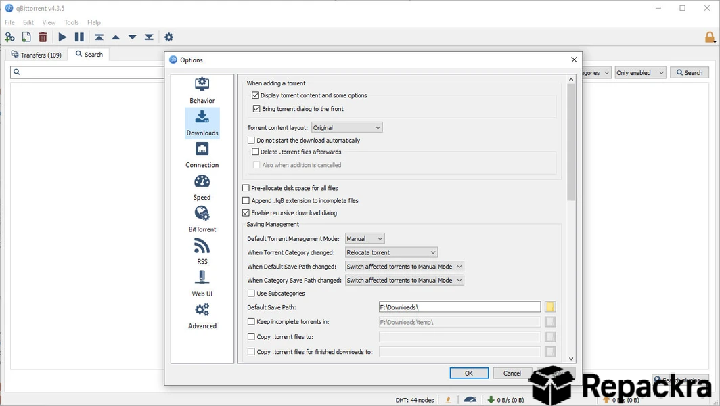Viewport: 720px width, 406px height.
Task: Toggle Display torrent content and some options
Action: [255, 95]
